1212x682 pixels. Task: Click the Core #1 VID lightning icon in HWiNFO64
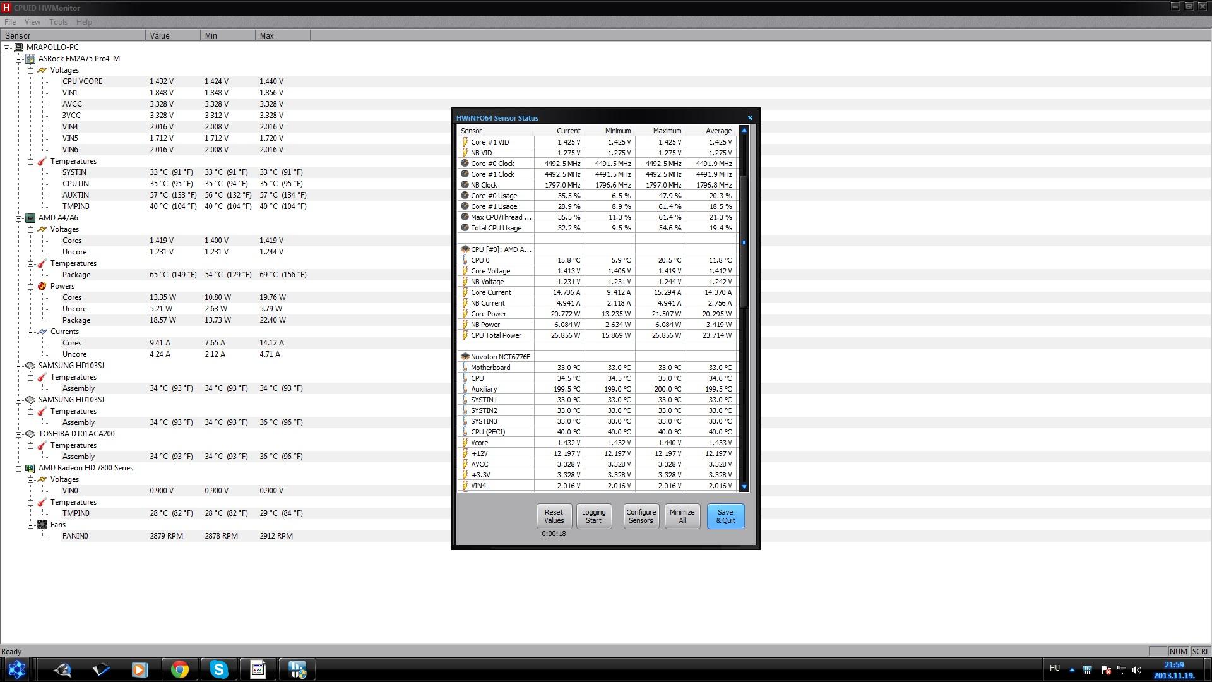(x=465, y=142)
